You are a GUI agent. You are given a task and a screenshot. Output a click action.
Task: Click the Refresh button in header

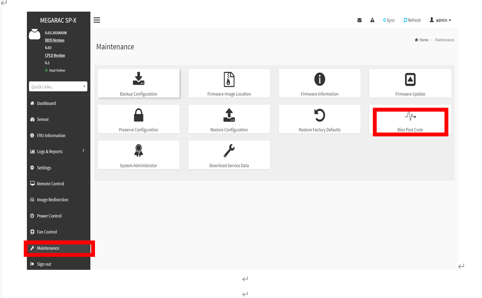click(412, 20)
